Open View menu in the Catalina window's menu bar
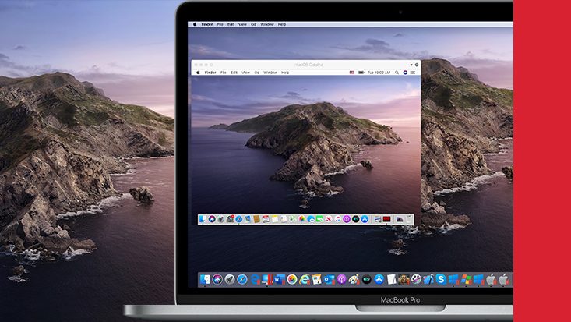571x322 pixels. (246, 73)
